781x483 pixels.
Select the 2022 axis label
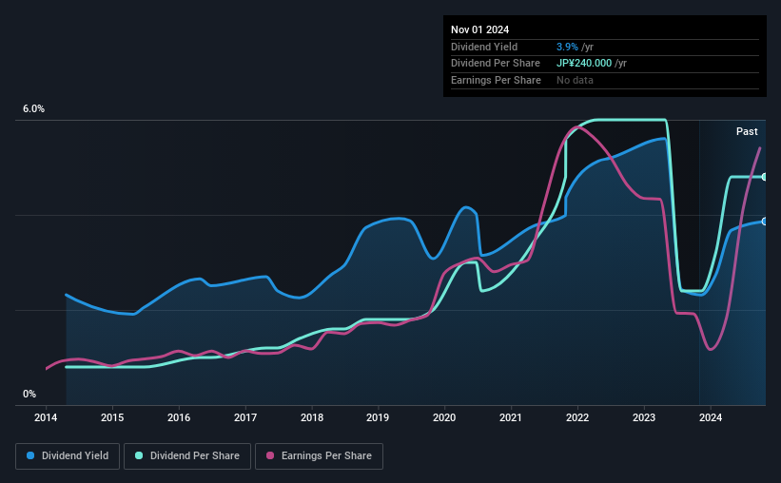577,417
